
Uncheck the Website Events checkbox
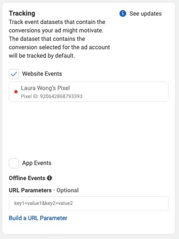[14, 74]
